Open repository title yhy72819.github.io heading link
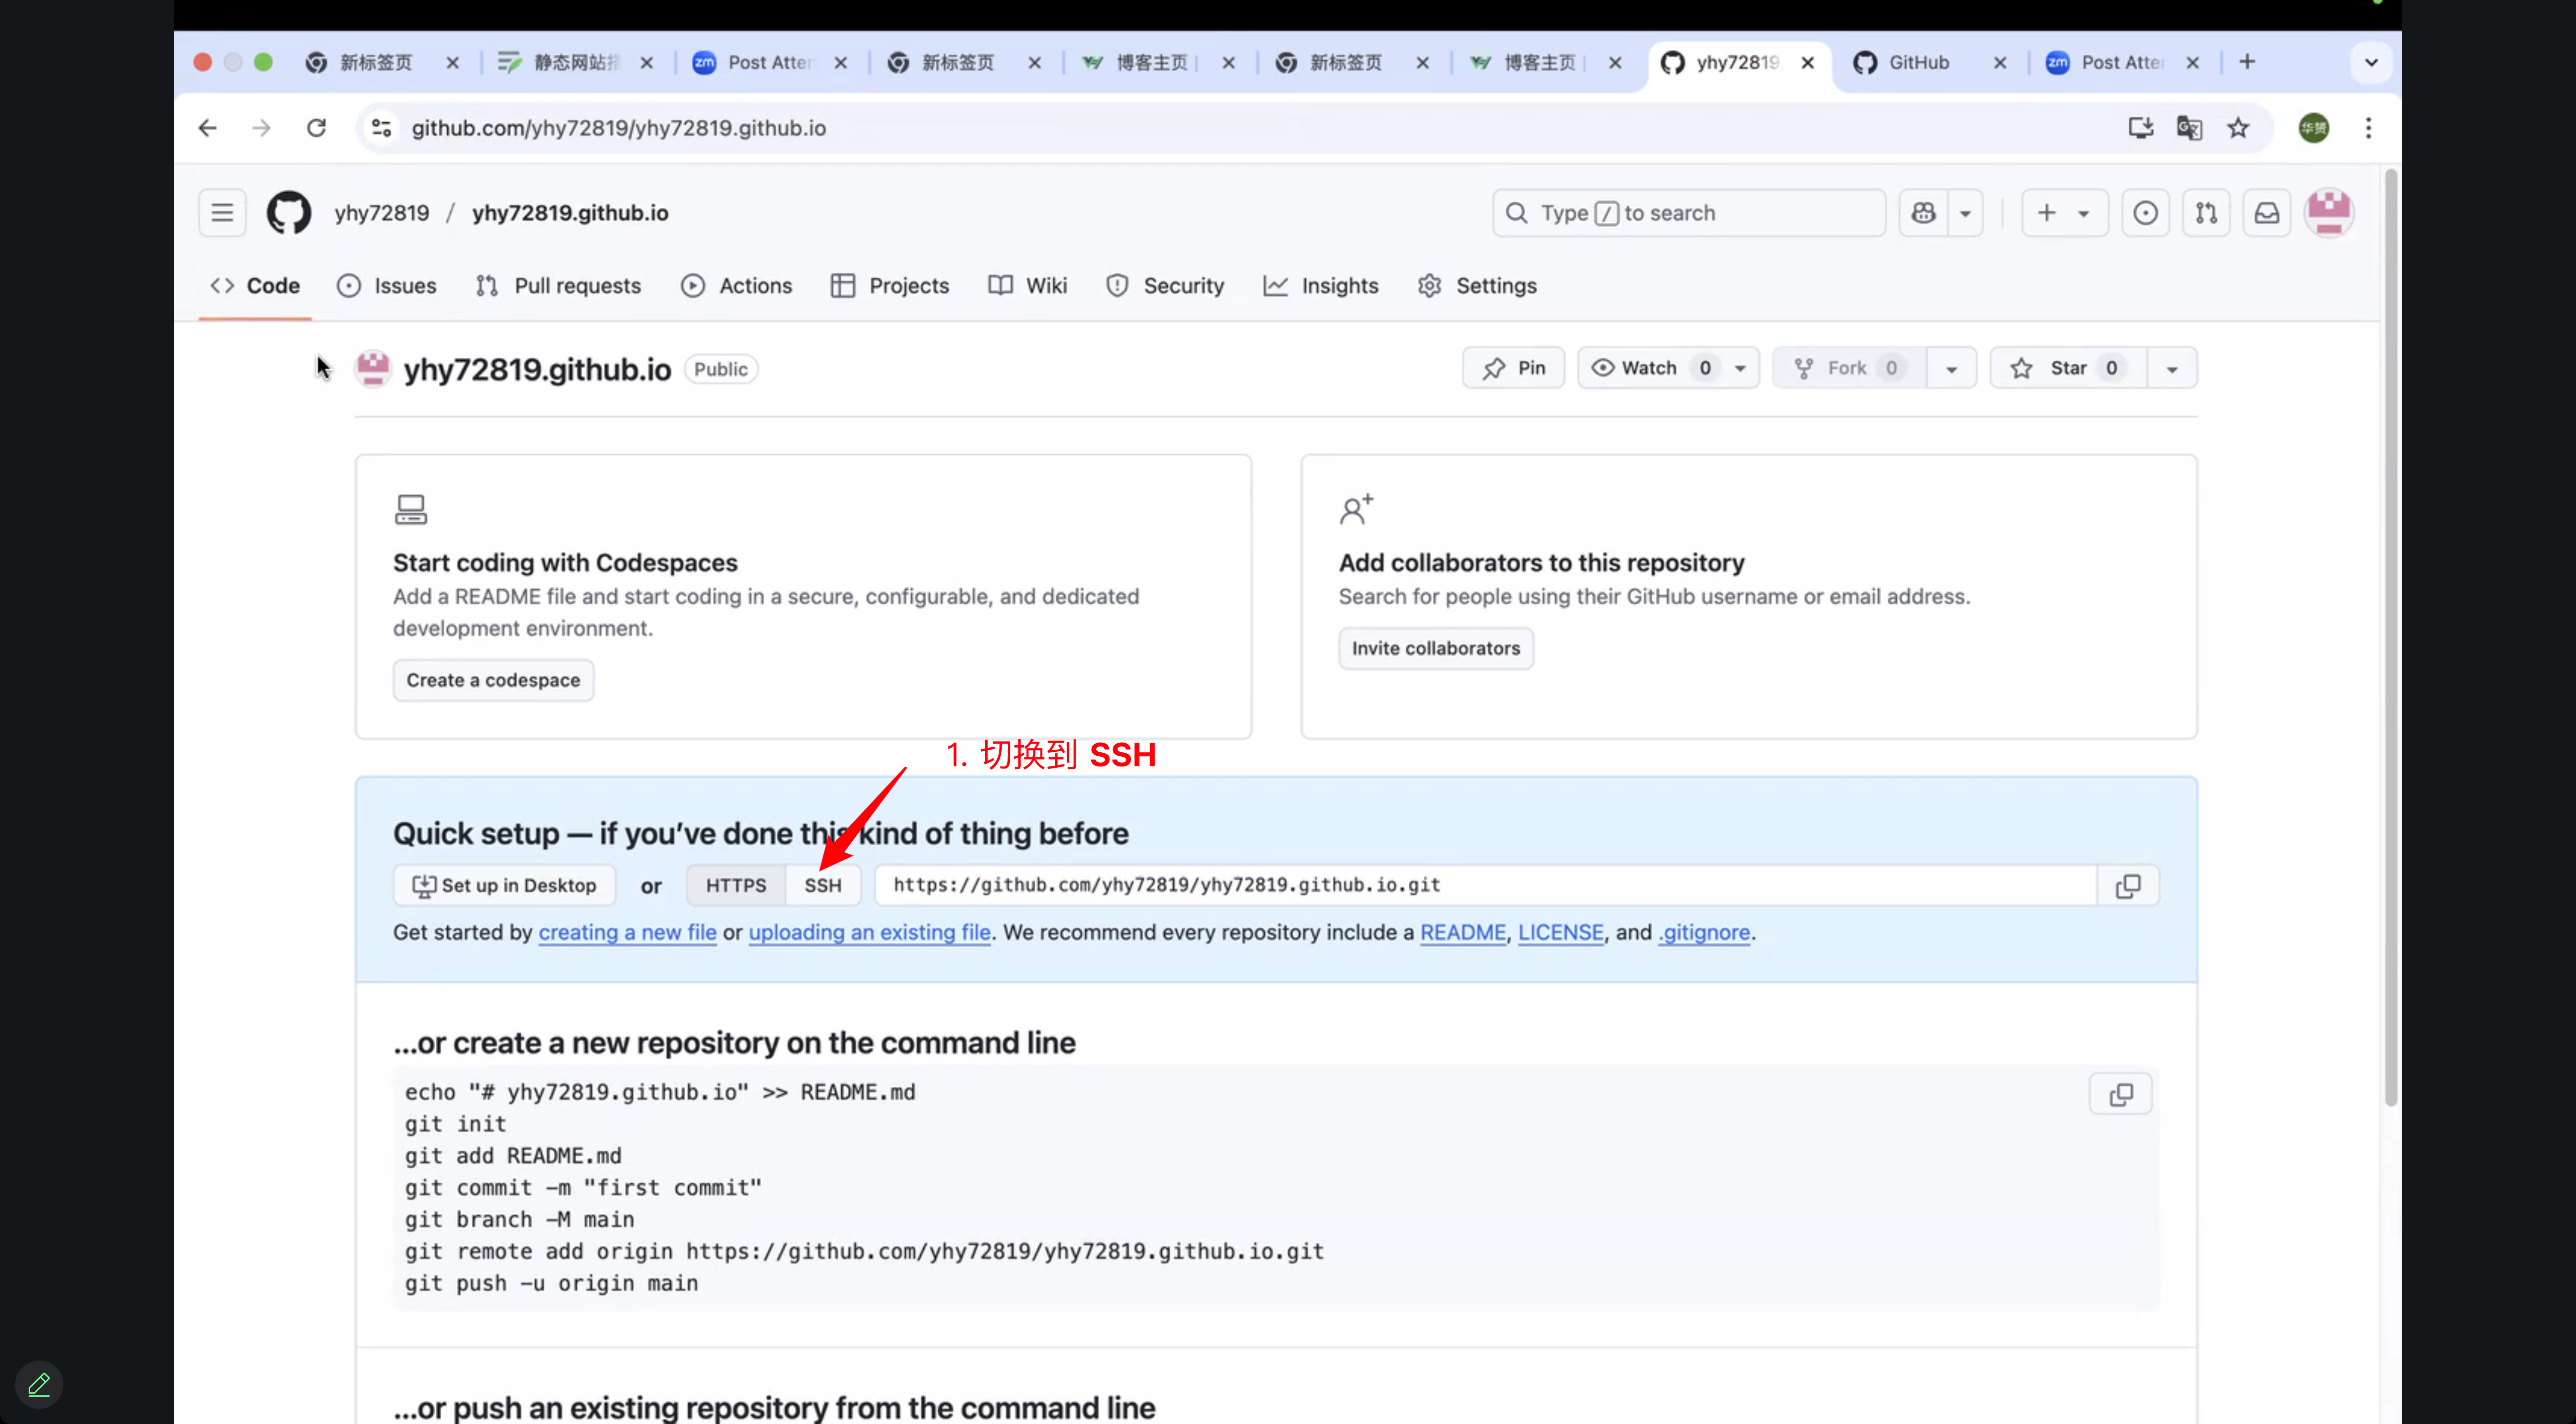Viewport: 2576px width, 1424px height. point(537,370)
